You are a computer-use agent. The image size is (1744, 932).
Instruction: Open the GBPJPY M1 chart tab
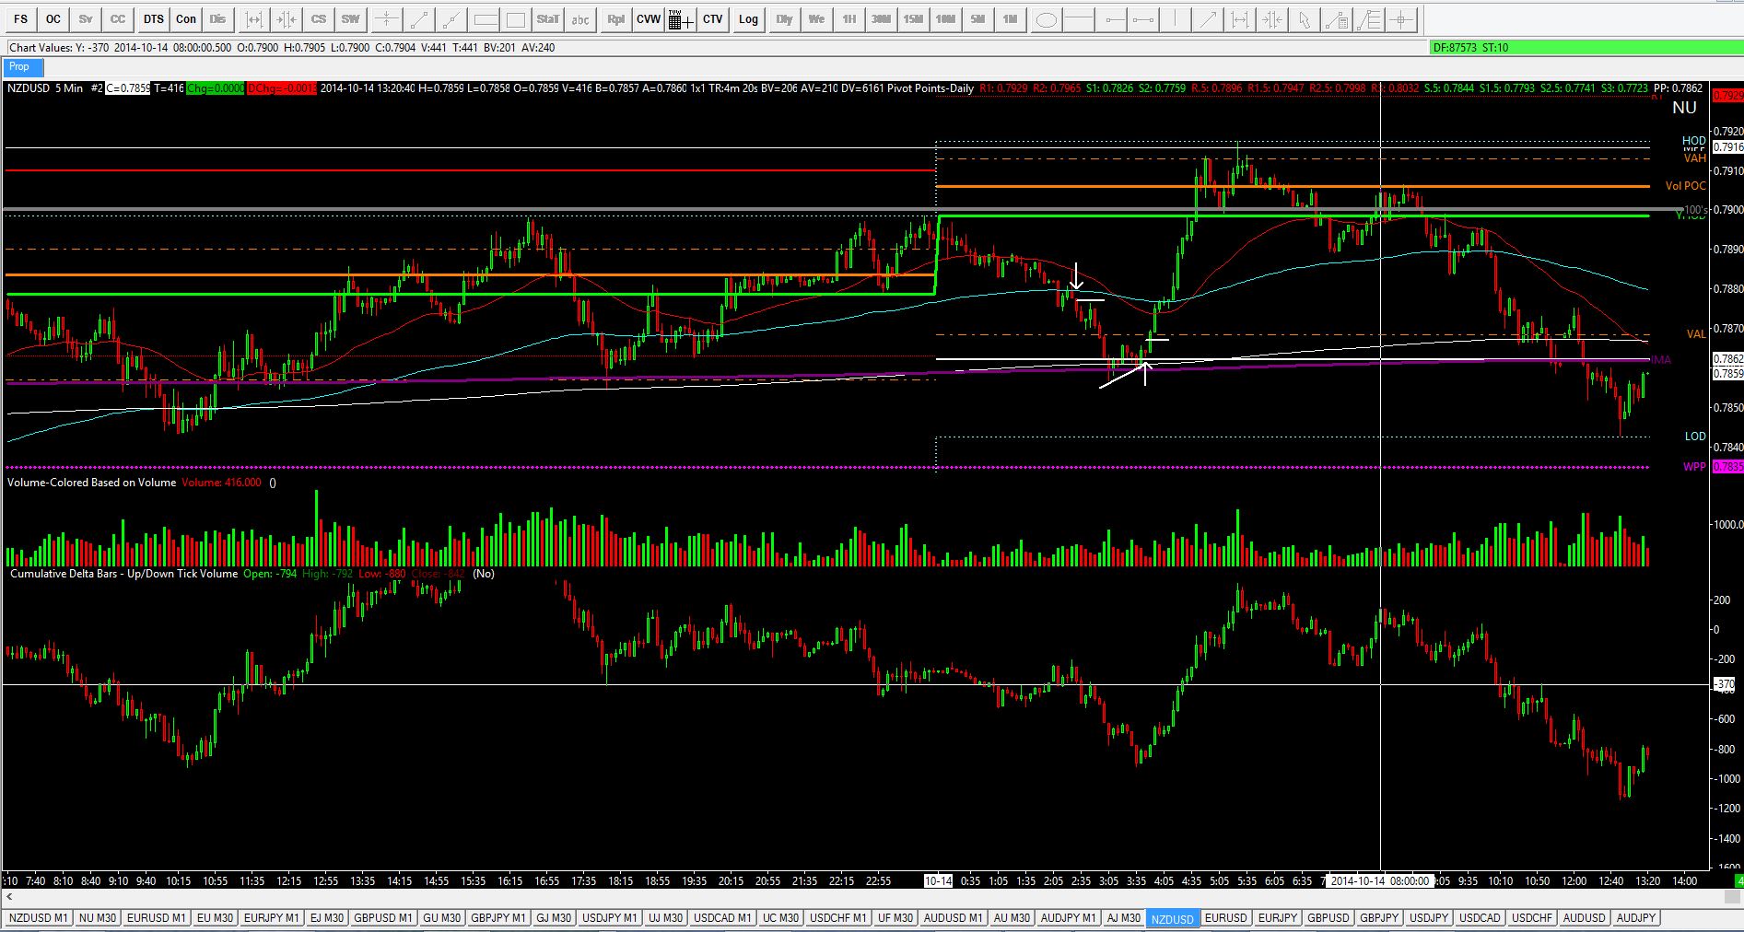[498, 918]
